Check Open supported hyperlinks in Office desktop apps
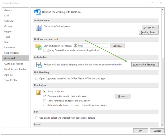This screenshot has width=166, height=135. click(x=37, y=78)
